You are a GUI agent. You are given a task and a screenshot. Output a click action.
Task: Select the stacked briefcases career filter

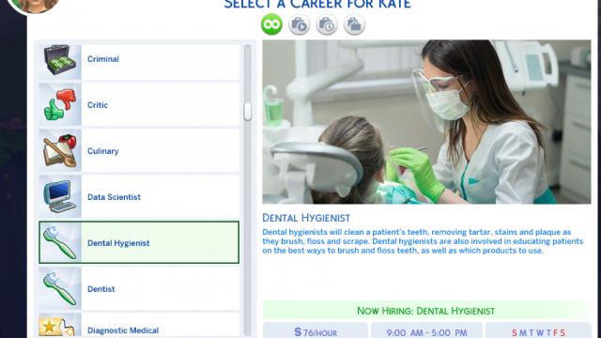(354, 25)
